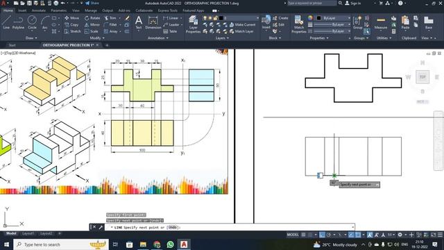Click Match Properties tool
Viewport: 444px width, 250px height.
coord(299,24)
